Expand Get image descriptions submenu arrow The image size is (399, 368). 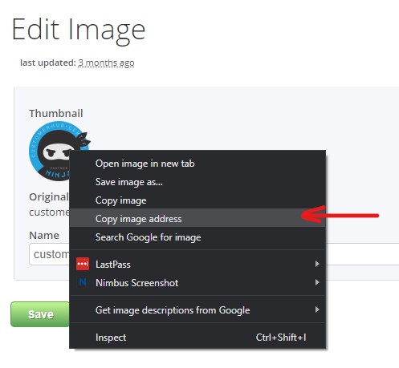tap(317, 309)
